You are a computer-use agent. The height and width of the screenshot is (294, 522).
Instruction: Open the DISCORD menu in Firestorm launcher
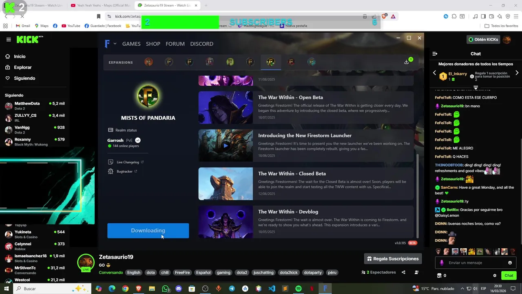[201, 44]
